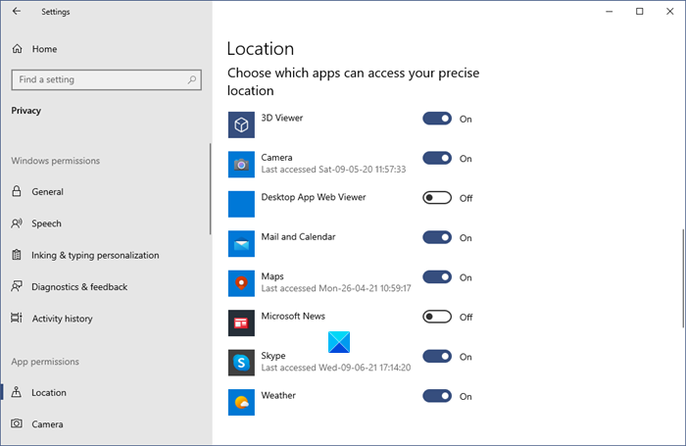Click the Camera app icon in list
This screenshot has width=686, height=446.
coord(241,164)
